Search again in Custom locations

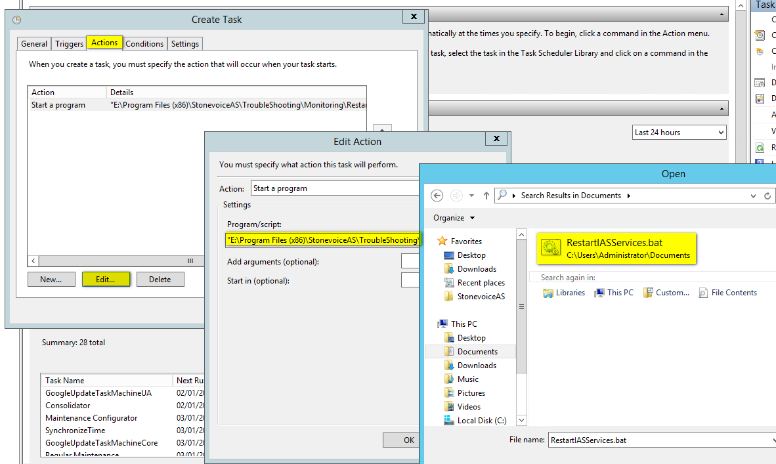666,293
